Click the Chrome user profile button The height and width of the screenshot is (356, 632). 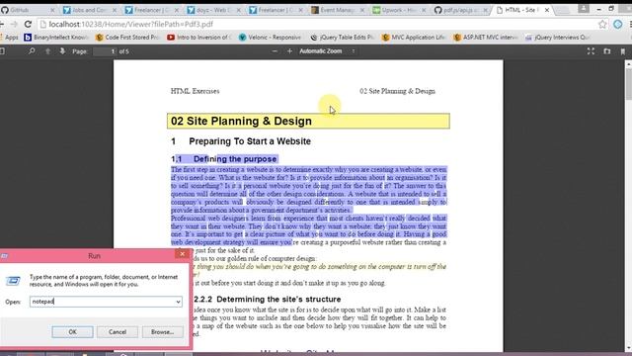[584, 8]
